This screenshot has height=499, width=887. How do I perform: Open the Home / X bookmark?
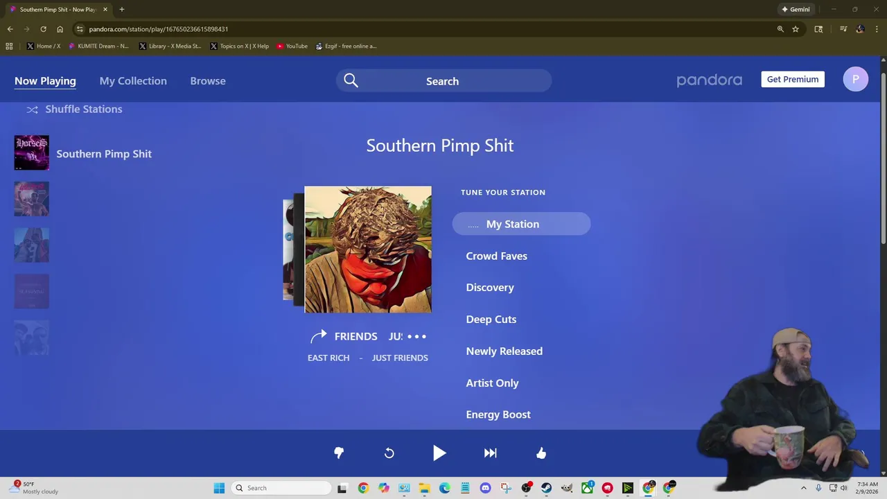point(44,46)
